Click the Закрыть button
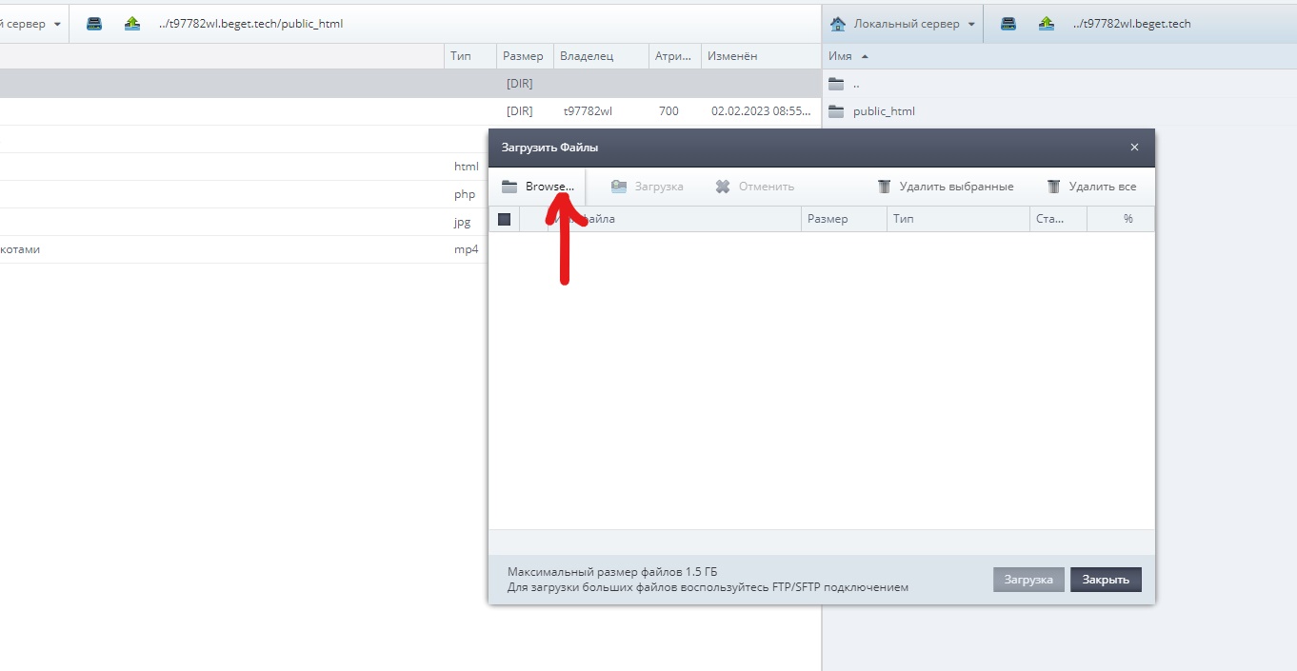 coord(1106,580)
